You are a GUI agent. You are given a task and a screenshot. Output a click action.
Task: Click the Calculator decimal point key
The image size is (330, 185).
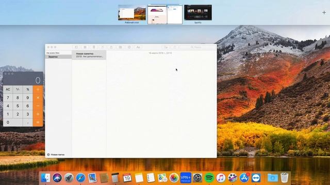pos(27,122)
